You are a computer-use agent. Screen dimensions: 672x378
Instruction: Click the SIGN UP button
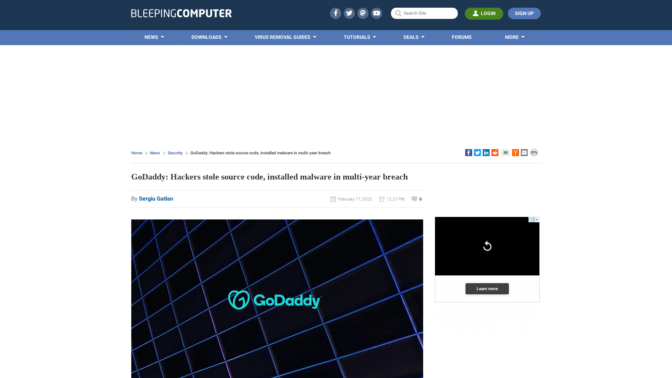[x=524, y=13]
